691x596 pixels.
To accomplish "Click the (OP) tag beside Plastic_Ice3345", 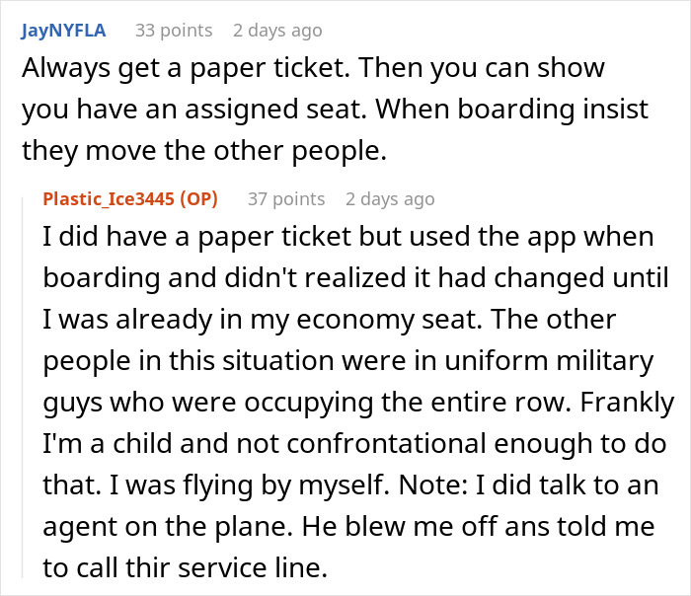I will [194, 199].
